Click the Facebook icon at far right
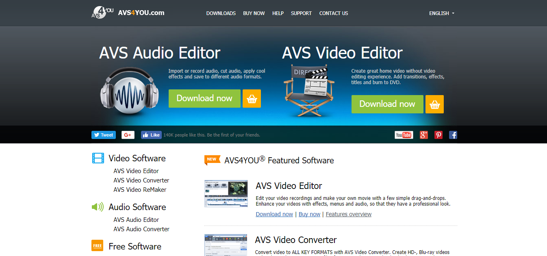Screen dimensions: 547x256 click(x=453, y=135)
